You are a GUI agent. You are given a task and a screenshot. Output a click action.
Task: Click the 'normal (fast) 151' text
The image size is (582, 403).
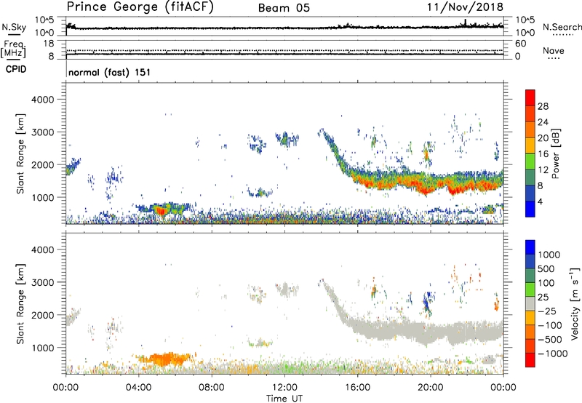[110, 72]
